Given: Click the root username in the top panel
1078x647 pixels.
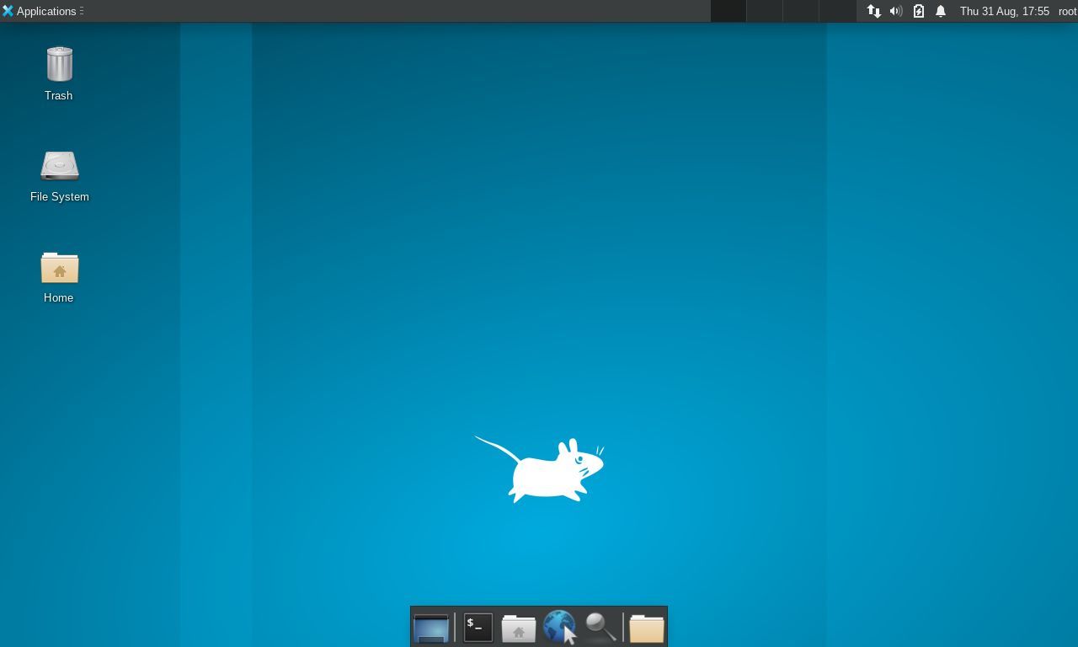Looking at the screenshot, I should coord(1068,11).
